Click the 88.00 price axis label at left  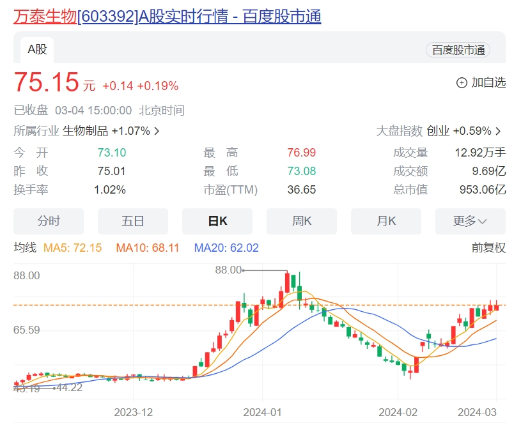click(x=27, y=275)
